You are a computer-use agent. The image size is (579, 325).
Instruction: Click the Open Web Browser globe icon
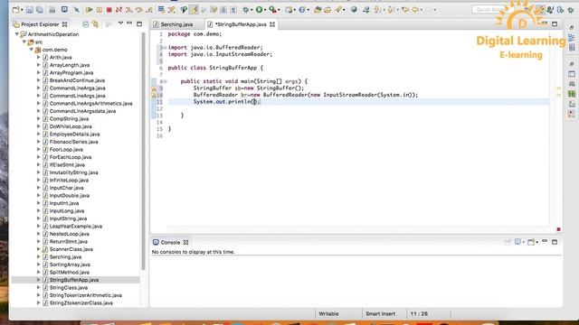[354, 10]
